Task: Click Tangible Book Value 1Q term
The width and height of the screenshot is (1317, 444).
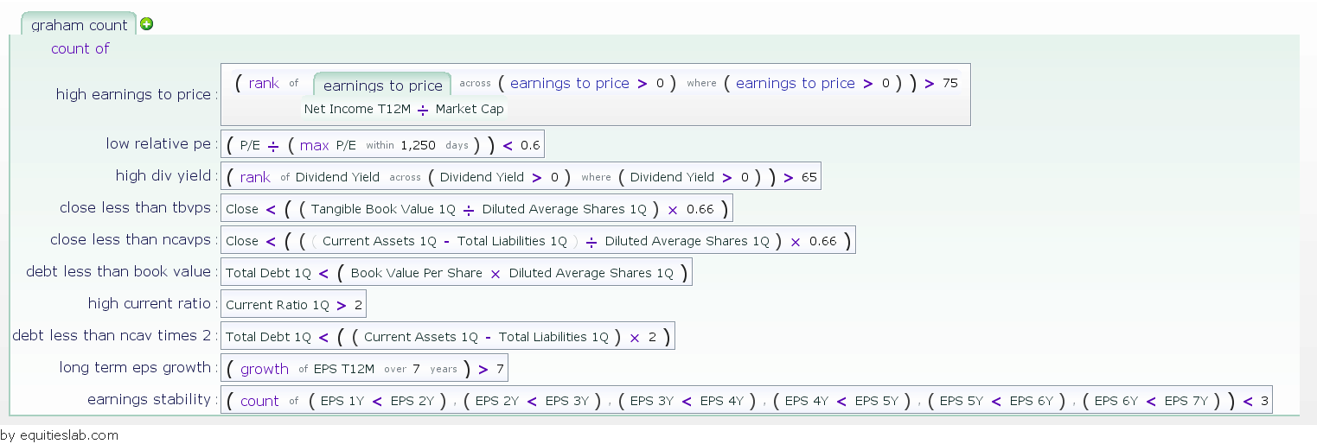Action: (383, 209)
